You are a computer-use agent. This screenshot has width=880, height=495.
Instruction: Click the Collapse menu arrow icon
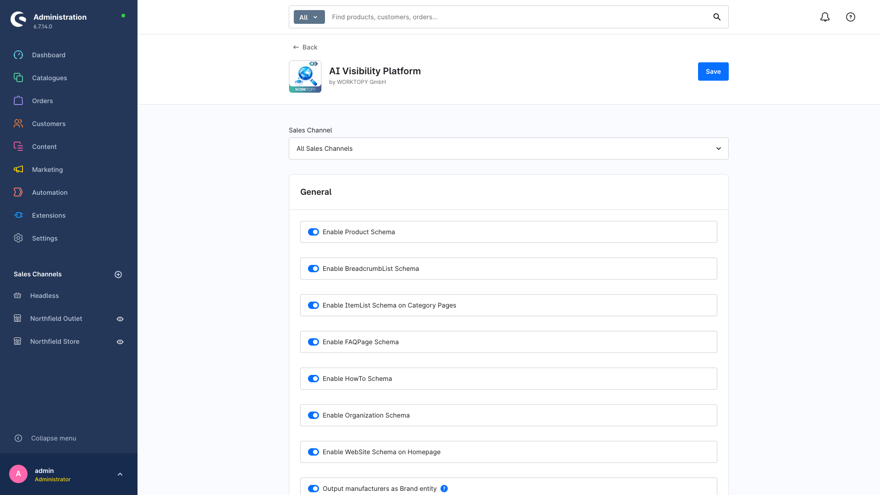tap(18, 438)
